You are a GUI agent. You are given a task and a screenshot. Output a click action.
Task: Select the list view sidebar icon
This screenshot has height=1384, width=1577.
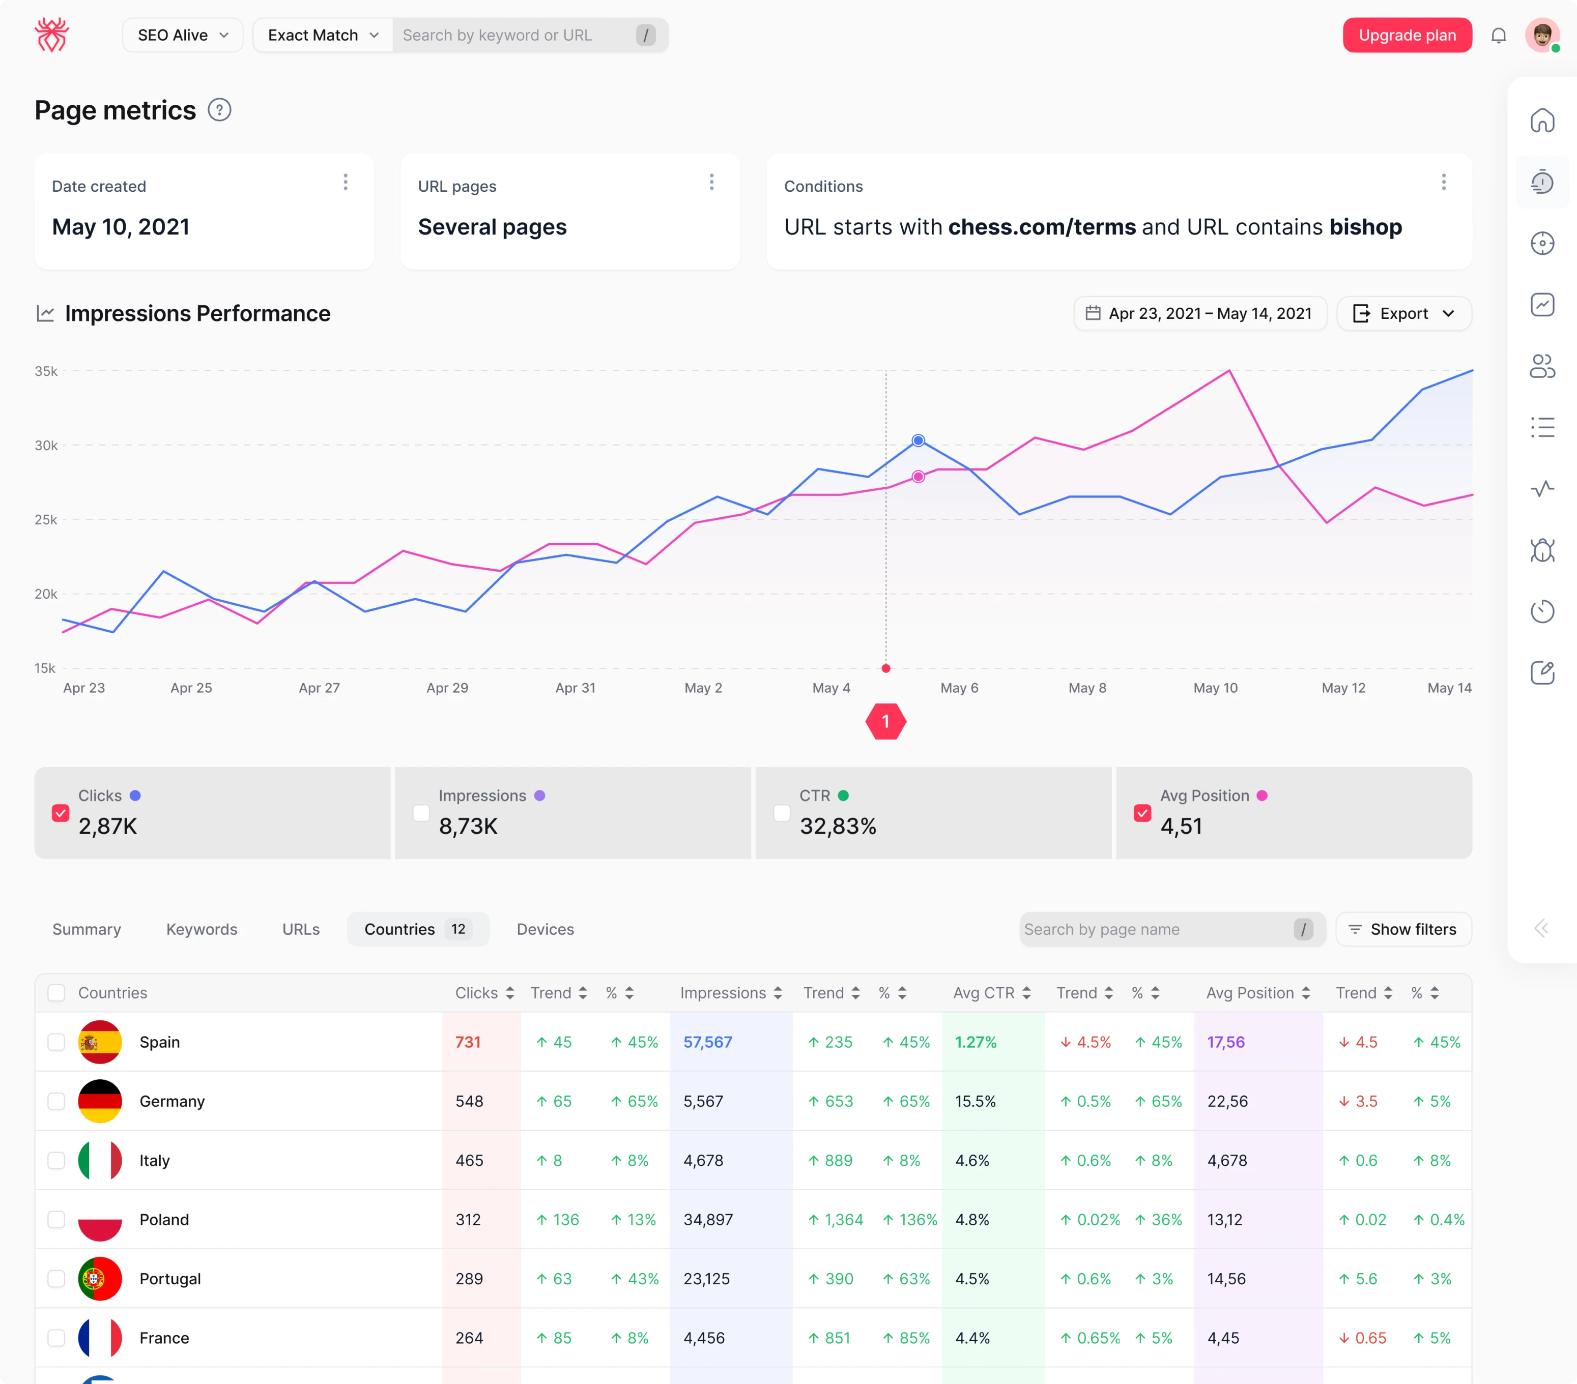1543,428
